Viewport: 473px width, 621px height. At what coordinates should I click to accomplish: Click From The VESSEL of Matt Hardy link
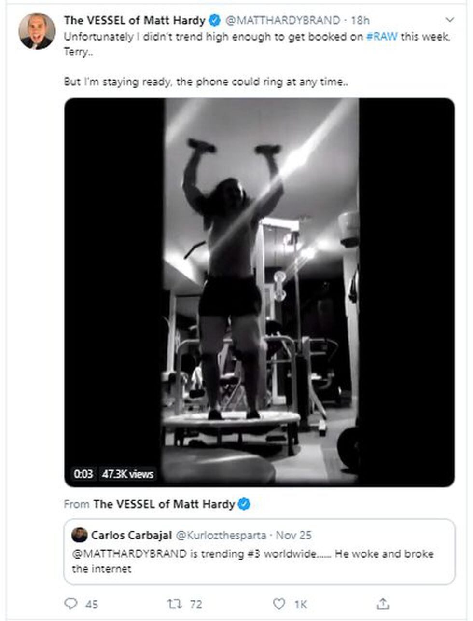164,504
